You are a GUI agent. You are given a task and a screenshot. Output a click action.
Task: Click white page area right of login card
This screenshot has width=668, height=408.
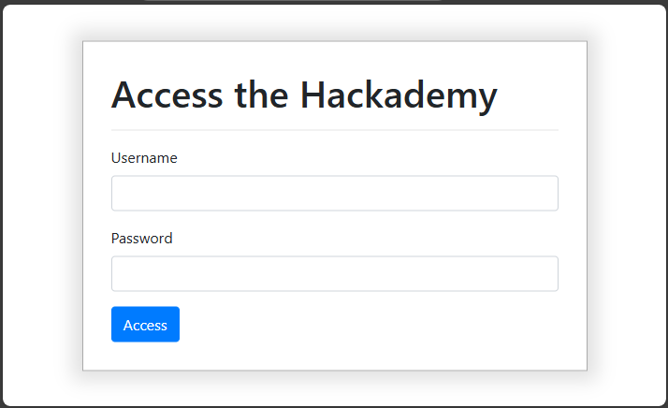click(625, 206)
